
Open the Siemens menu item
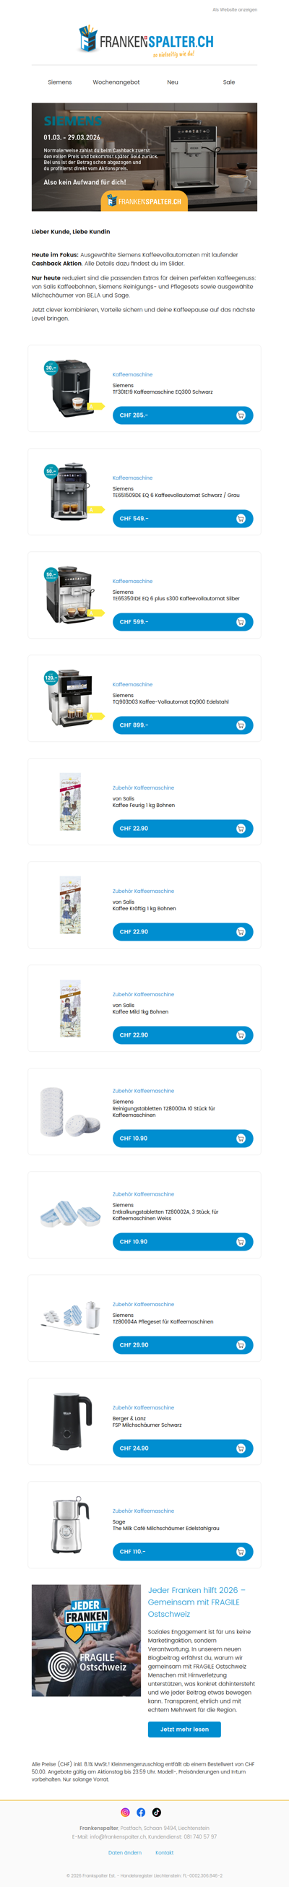coord(60,82)
